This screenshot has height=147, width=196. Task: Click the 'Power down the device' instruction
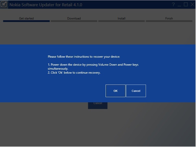click(x=93, y=66)
